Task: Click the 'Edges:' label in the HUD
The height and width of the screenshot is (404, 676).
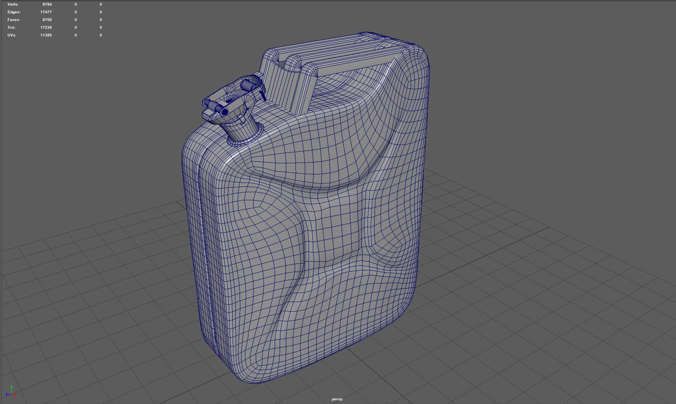Action: tap(14, 12)
